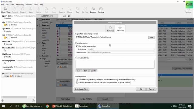Open the Help menu
Viewport: 194px width, 109px height.
click(x=41, y=5)
